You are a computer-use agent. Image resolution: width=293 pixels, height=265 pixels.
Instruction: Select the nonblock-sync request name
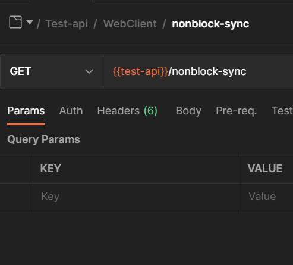(x=210, y=24)
